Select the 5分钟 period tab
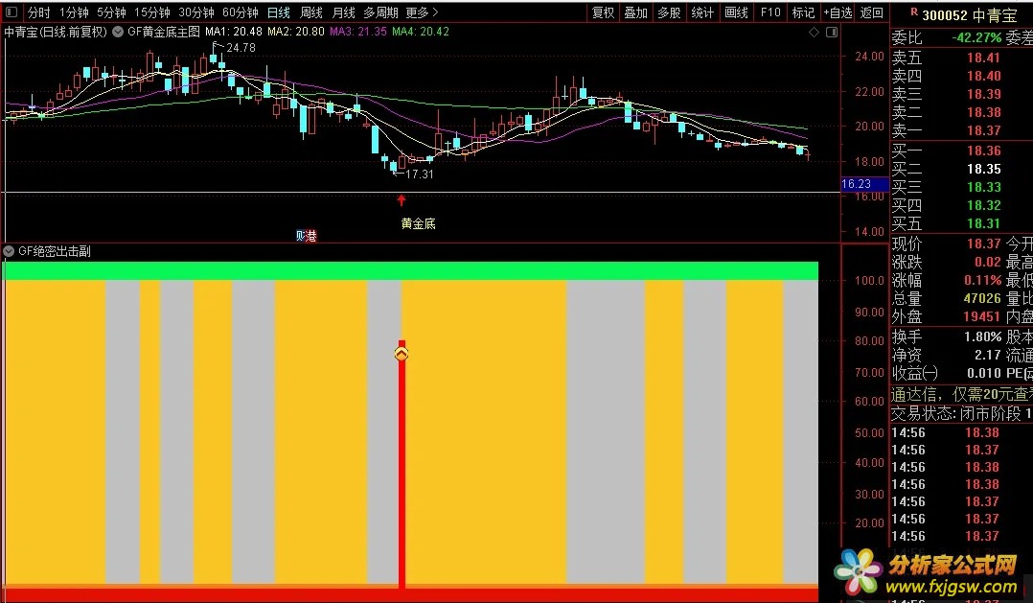 [111, 12]
